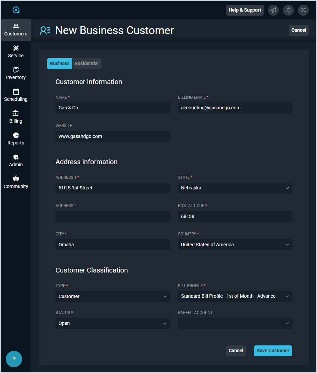Switch to the Residential tab
This screenshot has height=373, width=317.
(x=87, y=64)
